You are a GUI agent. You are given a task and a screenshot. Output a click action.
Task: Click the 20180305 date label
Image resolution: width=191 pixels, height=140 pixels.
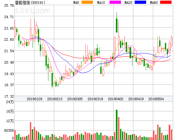(x=75, y=99)
